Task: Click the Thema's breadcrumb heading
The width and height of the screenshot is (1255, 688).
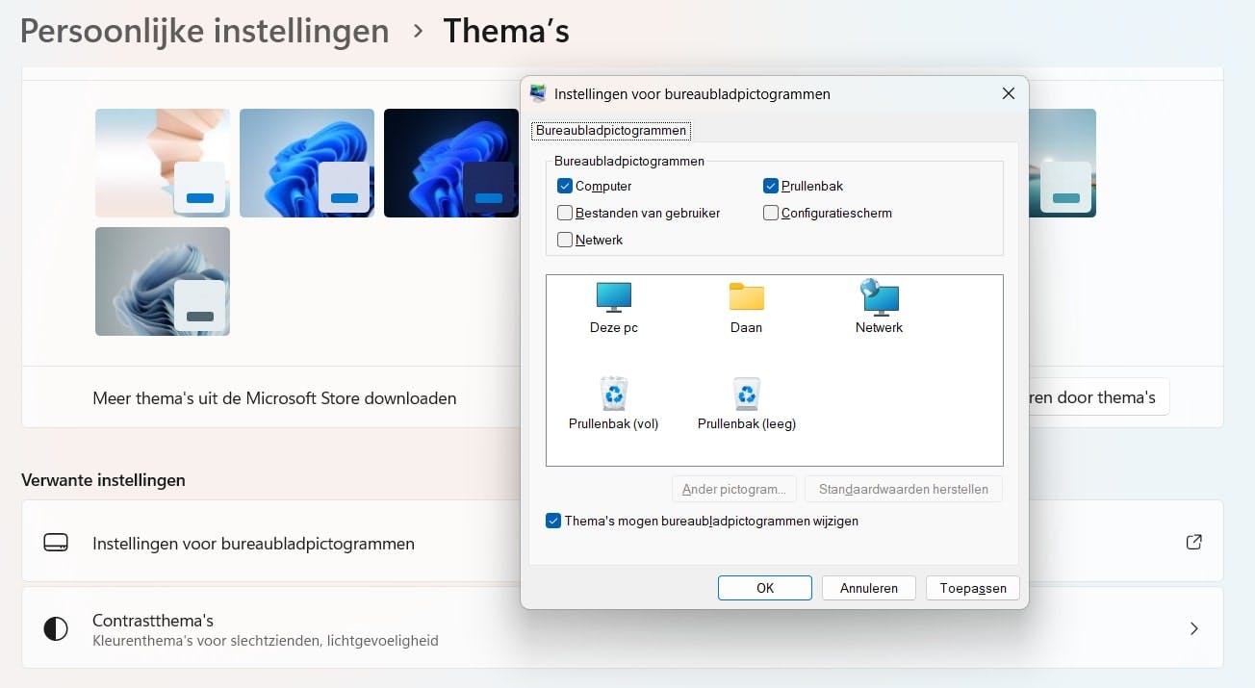Action: [506, 31]
